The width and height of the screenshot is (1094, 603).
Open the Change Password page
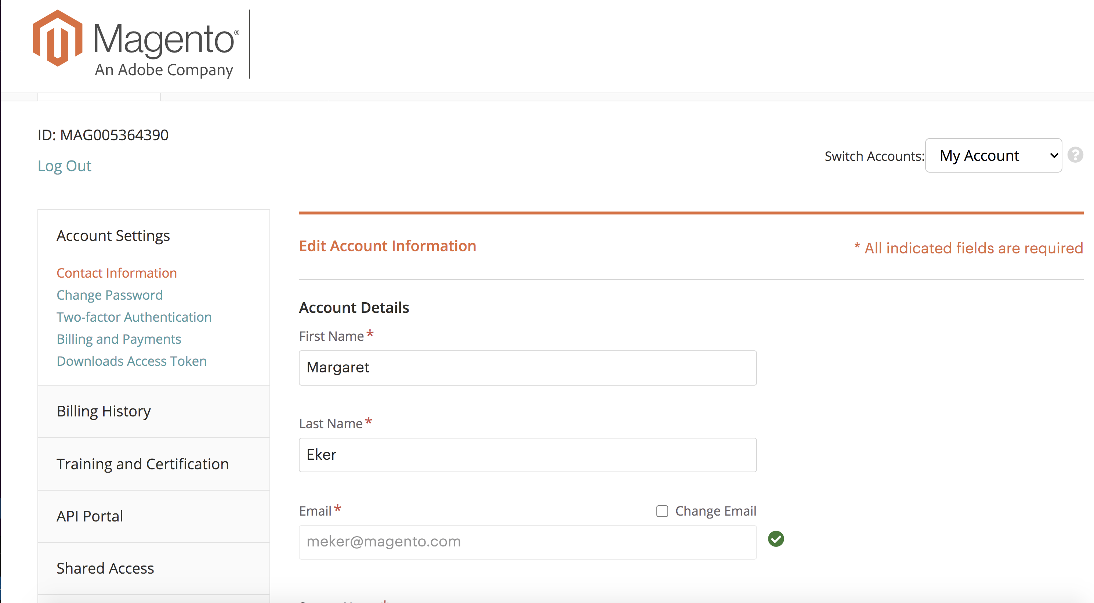click(109, 295)
